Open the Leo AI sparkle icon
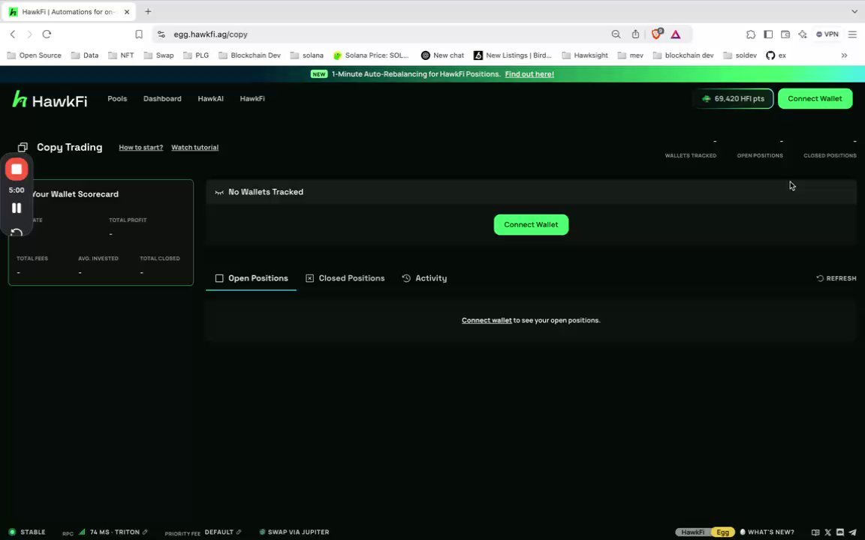The width and height of the screenshot is (865, 540). (802, 34)
